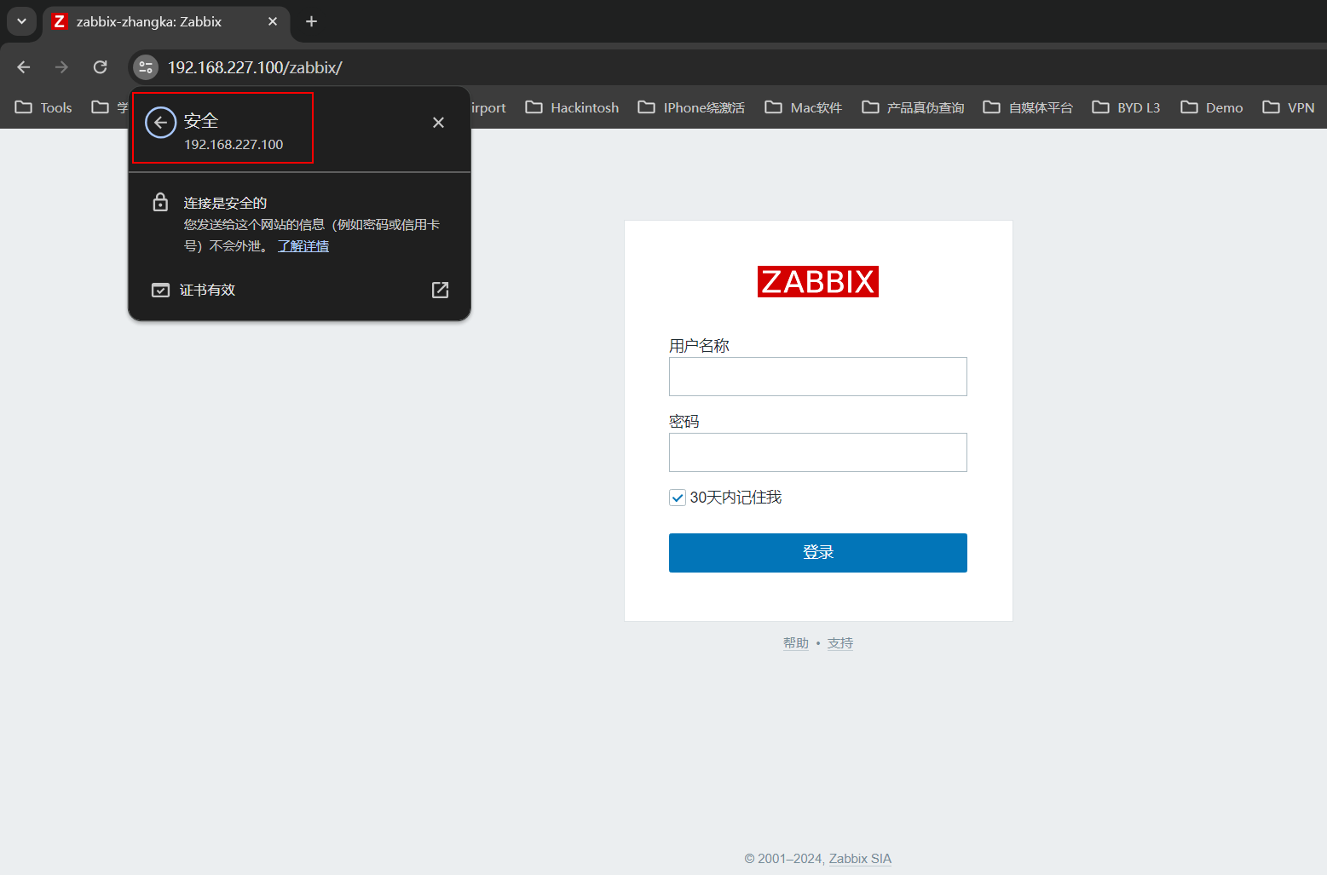
Task: Open the 自媒体平台 bookmark folder
Action: [x=1028, y=107]
